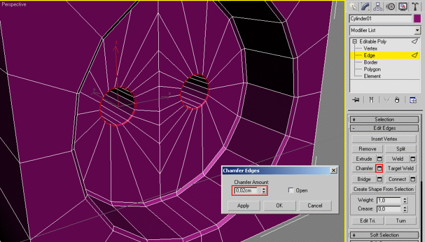Viewport: 425px width, 242px height.
Task: Click the Bridge button
Action: click(364, 179)
